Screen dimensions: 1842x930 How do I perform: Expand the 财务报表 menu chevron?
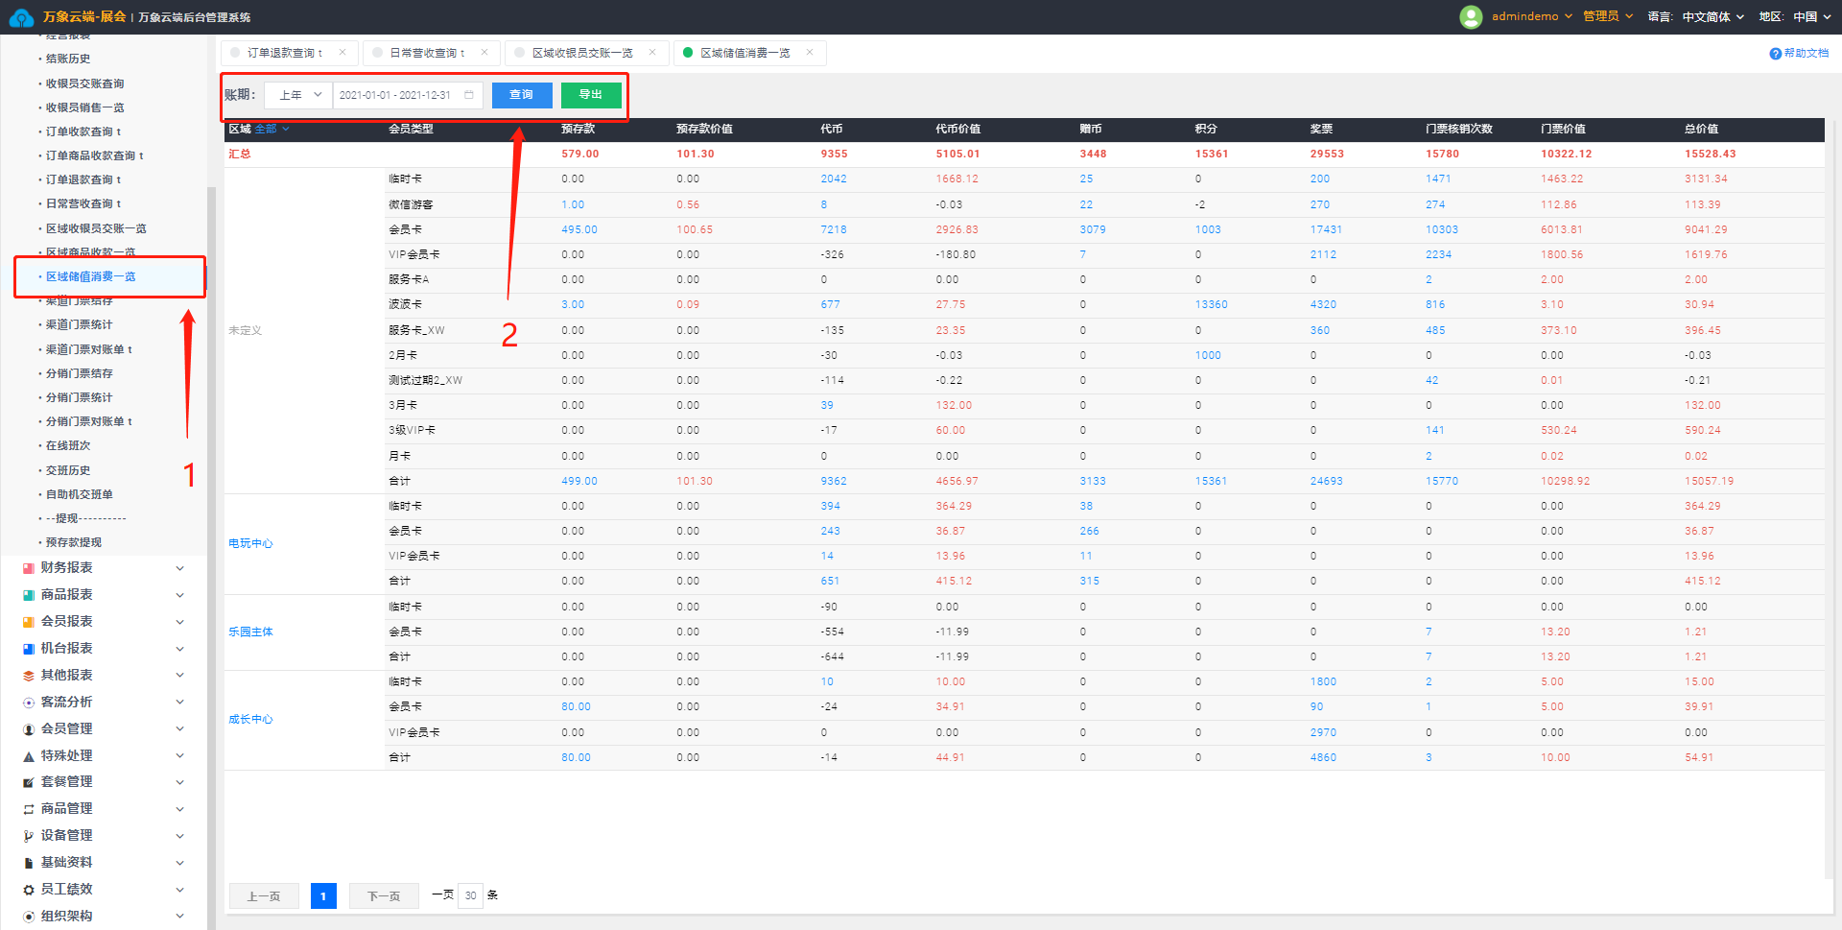[x=179, y=568]
